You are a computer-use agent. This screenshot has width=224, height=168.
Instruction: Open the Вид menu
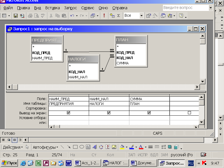pos(38,8)
